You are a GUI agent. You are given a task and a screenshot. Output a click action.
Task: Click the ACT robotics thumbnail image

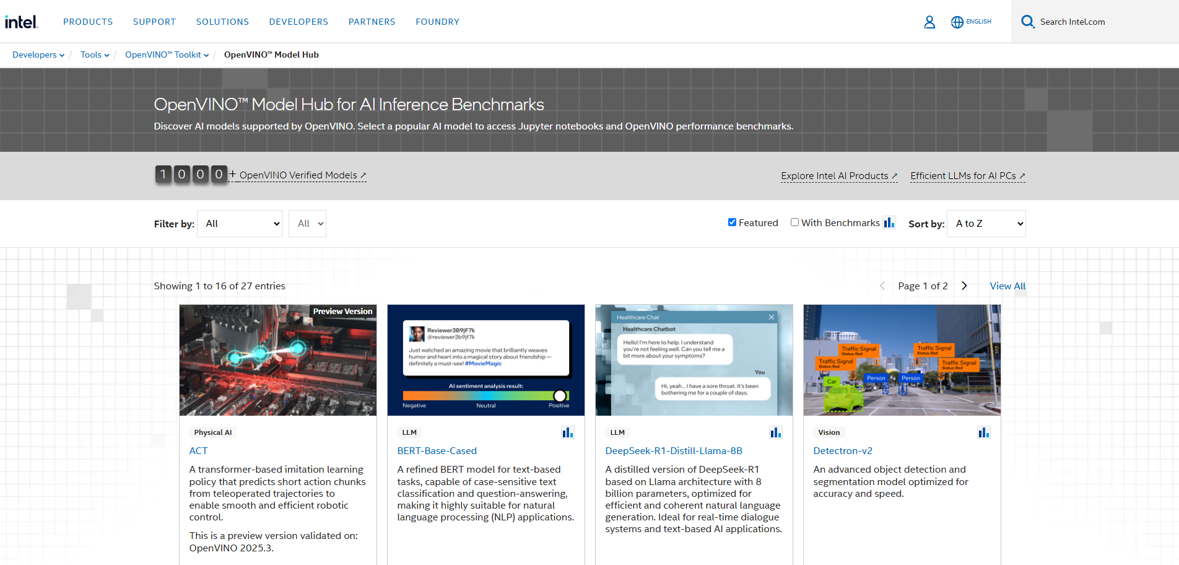pos(278,360)
